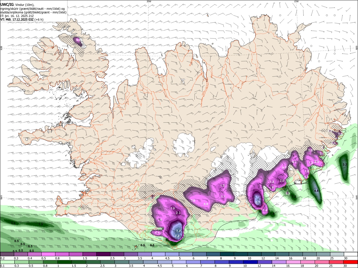Click the '1.9' snowfall value near '2.3'
Screen dimensions: 358x268
(173, 209)
